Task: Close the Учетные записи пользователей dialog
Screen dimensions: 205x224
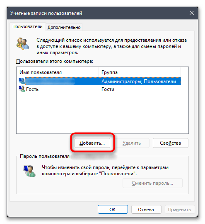Action: click(192, 13)
